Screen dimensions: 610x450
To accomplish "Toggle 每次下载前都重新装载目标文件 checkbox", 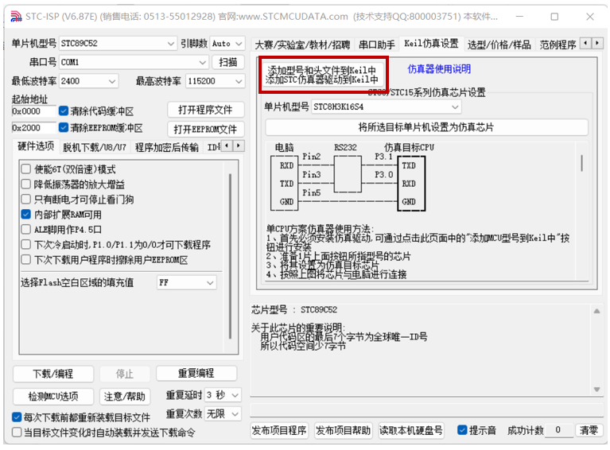I will 17,417.
